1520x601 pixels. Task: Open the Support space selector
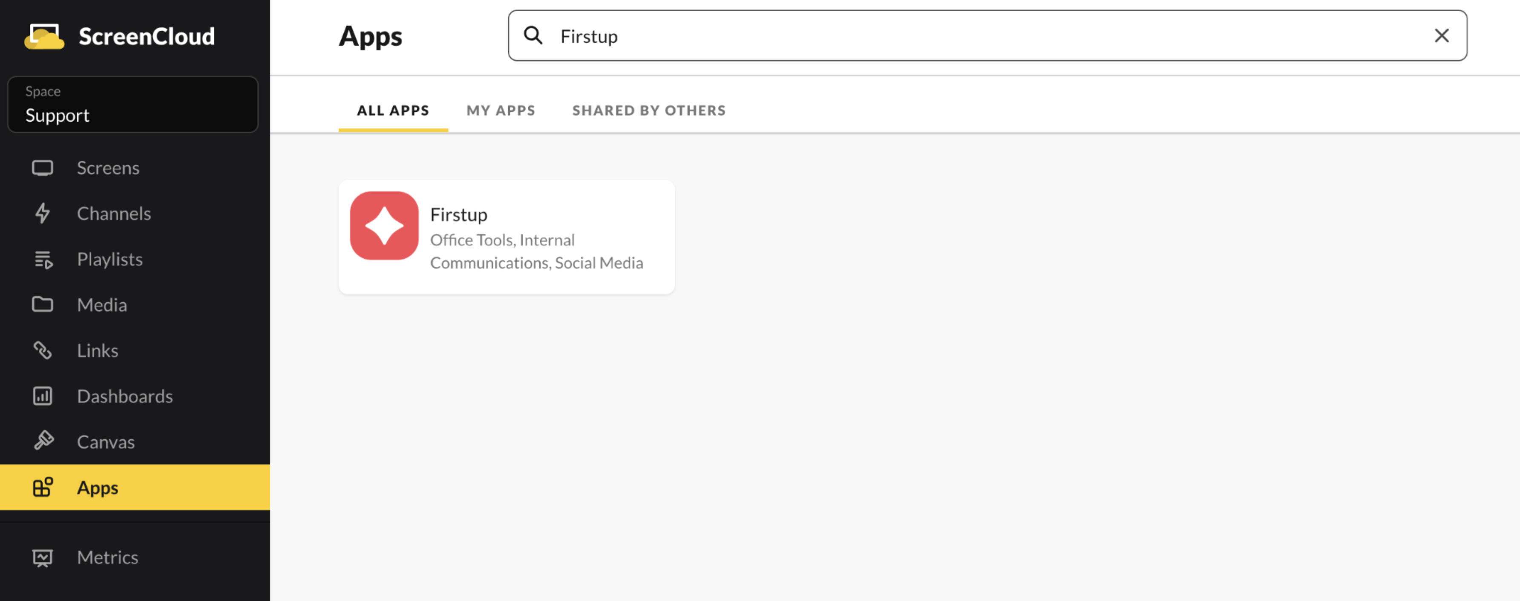(133, 104)
